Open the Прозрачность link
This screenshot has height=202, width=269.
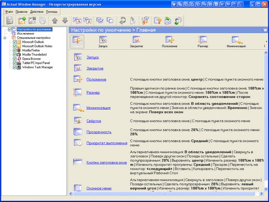tap(99, 132)
